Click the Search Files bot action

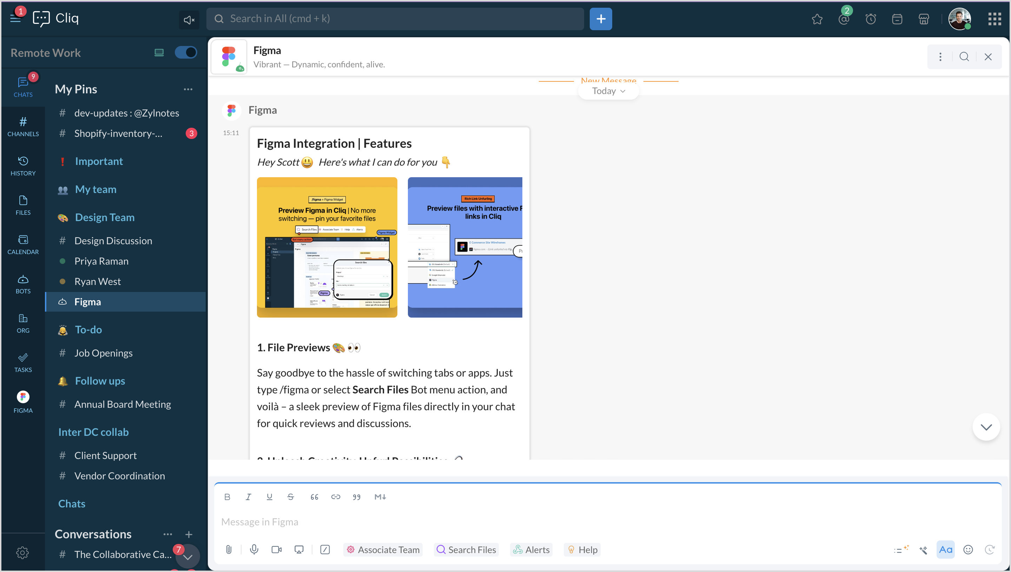tap(466, 549)
